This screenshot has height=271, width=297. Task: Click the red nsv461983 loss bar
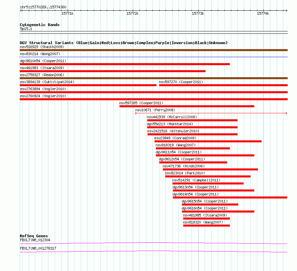point(113,71)
